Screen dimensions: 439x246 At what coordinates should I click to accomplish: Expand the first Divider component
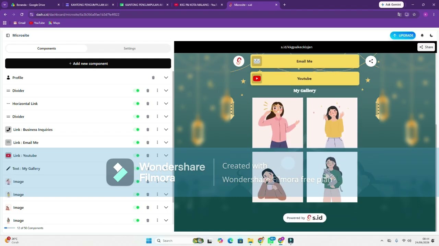[166, 91]
